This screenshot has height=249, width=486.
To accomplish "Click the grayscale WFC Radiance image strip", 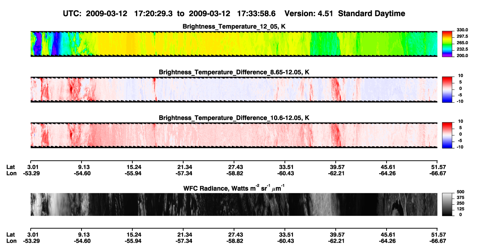I will 234,204.
